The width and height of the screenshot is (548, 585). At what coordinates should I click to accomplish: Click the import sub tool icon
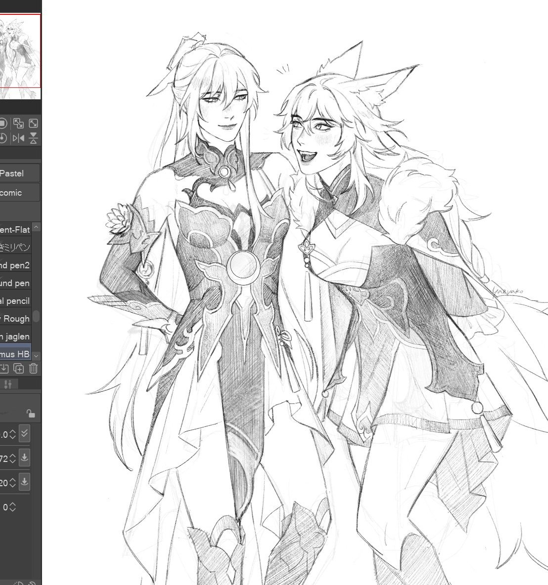point(4,369)
